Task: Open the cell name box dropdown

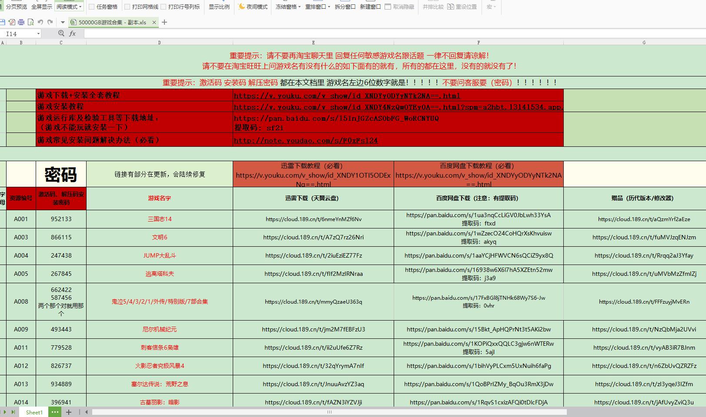Action: coord(38,33)
